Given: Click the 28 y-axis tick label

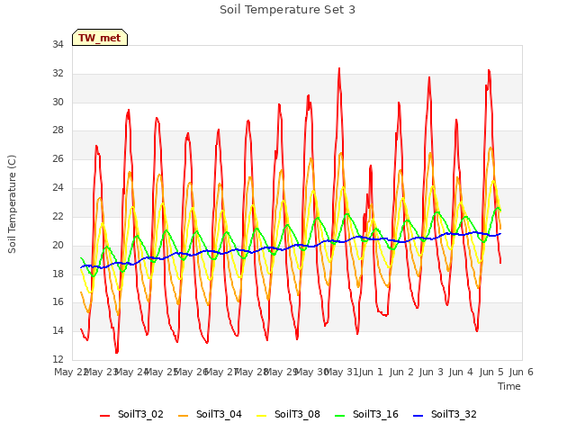Looking at the screenshot, I should coord(58,130).
